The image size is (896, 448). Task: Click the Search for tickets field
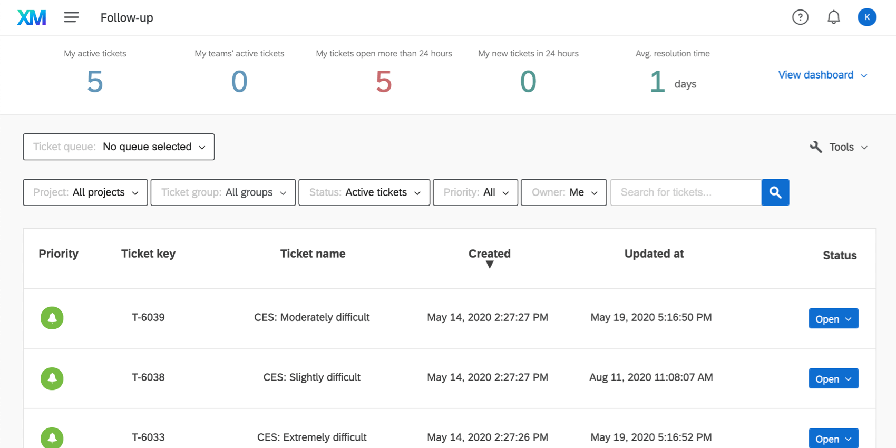[x=685, y=192]
